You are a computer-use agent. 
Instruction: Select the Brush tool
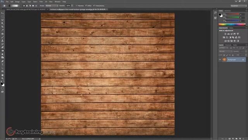[2, 37]
